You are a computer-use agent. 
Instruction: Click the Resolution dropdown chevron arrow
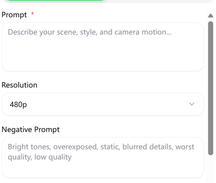click(x=192, y=104)
